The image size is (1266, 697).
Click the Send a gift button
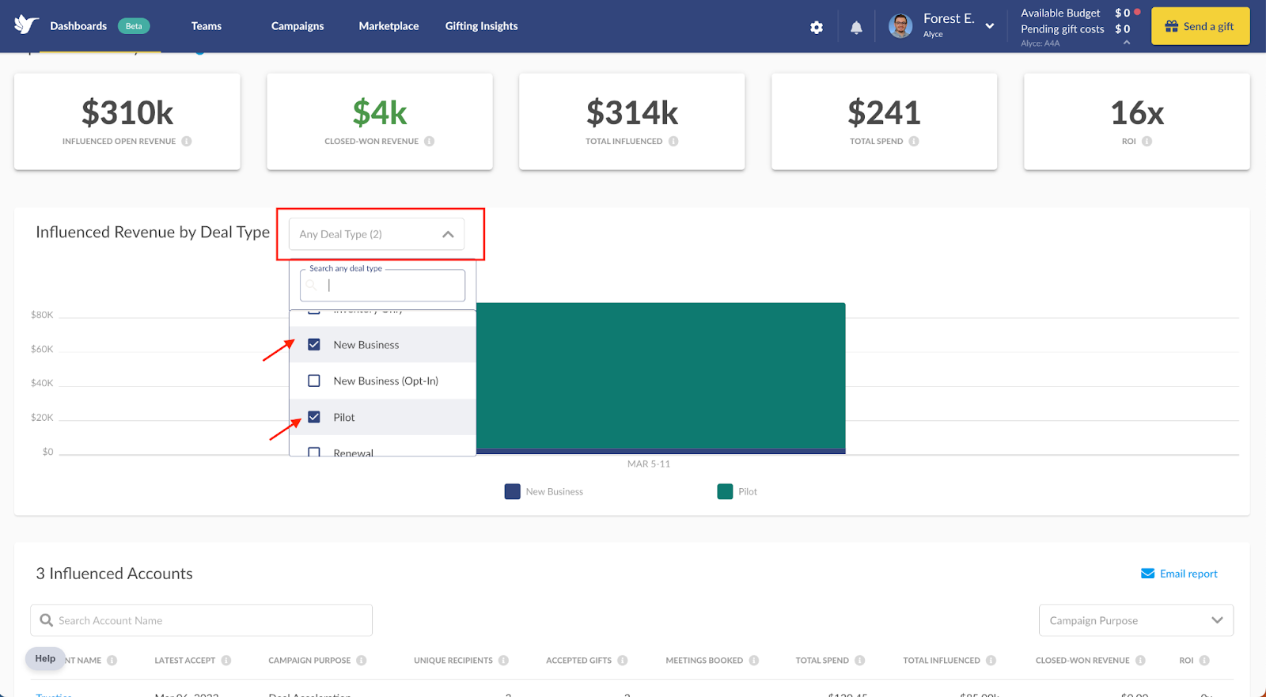pyautogui.click(x=1200, y=26)
